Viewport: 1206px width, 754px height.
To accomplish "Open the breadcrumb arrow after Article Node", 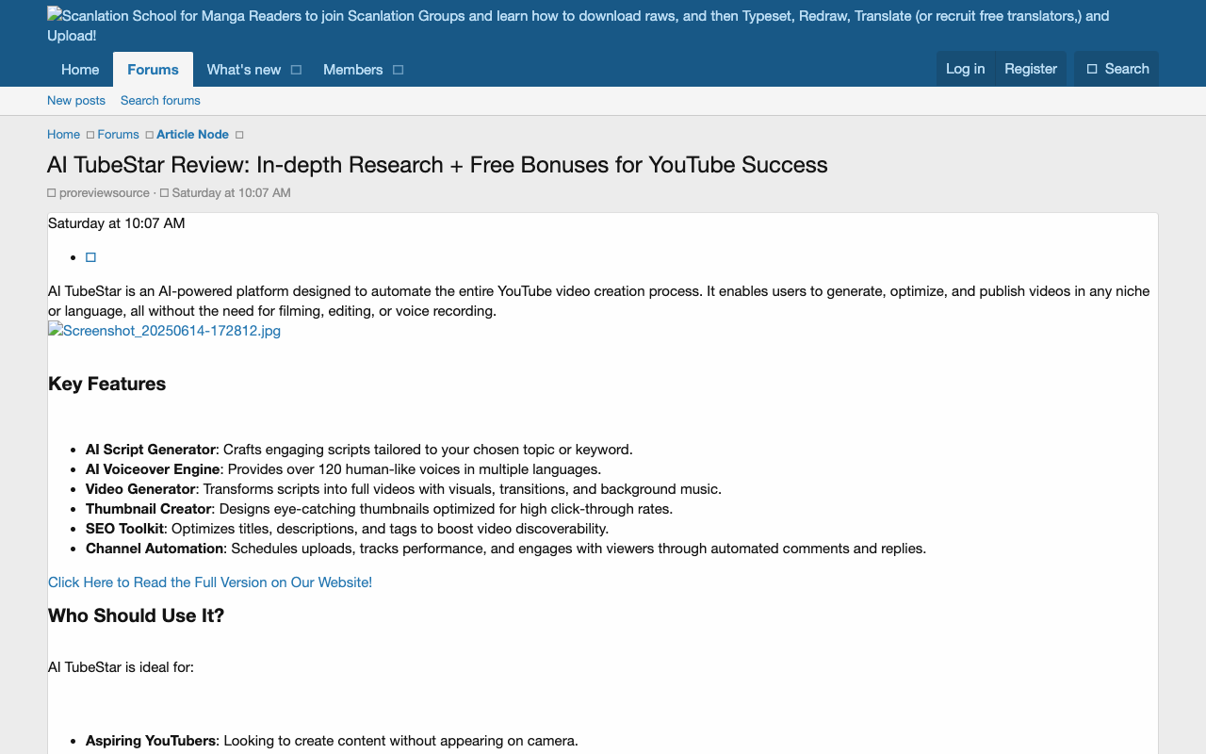I will [240, 134].
